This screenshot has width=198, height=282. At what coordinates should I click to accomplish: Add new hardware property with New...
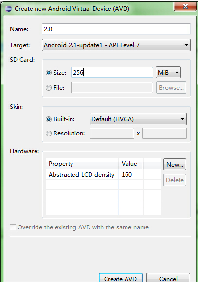pyautogui.click(x=175, y=165)
